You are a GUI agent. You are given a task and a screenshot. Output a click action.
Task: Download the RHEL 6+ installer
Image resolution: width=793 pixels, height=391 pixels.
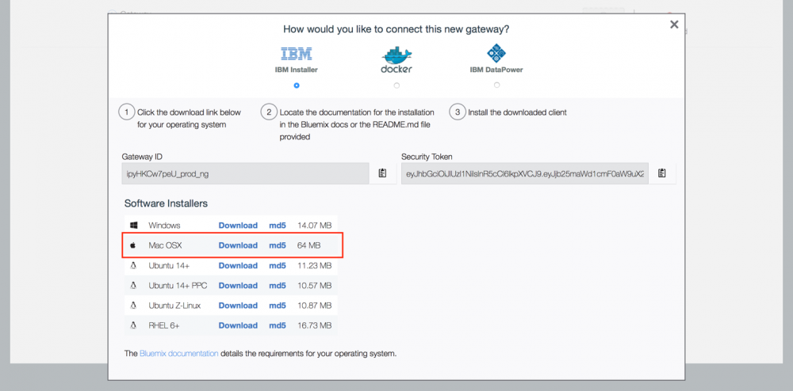(x=238, y=325)
